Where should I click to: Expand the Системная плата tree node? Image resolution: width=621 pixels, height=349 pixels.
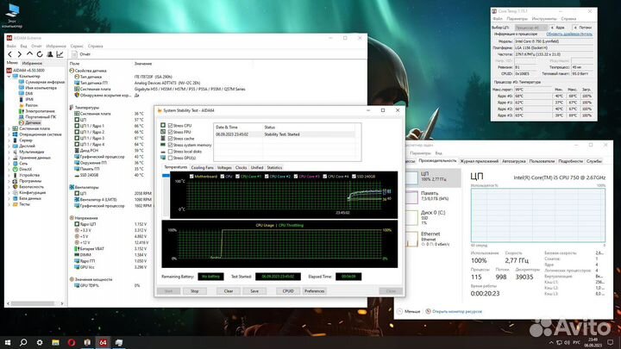click(x=9, y=128)
